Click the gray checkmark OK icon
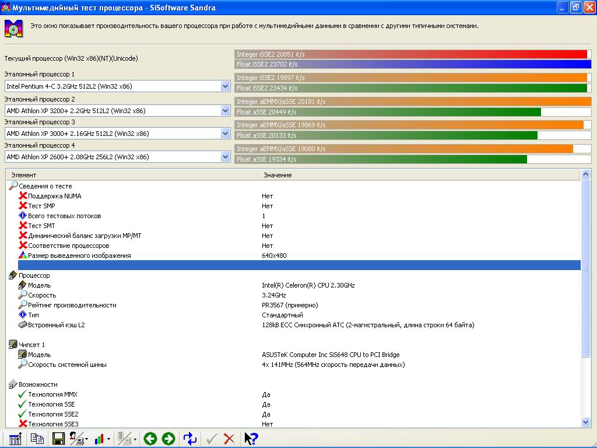 point(212,439)
